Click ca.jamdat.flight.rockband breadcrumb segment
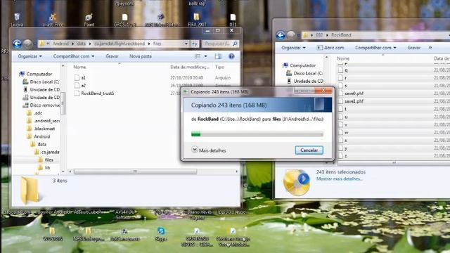Screen dimensions: 450x253 coord(120,44)
